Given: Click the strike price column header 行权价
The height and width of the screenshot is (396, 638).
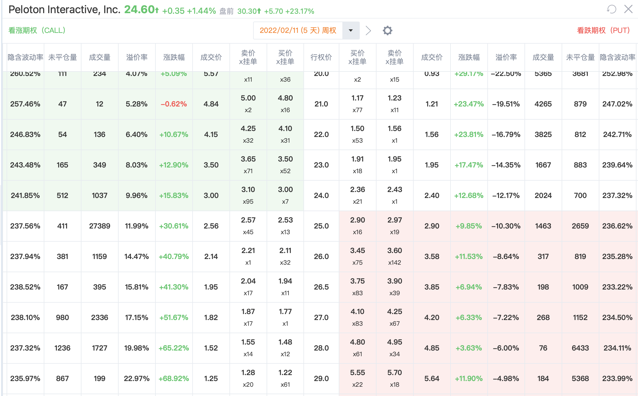Looking at the screenshot, I should 321,57.
